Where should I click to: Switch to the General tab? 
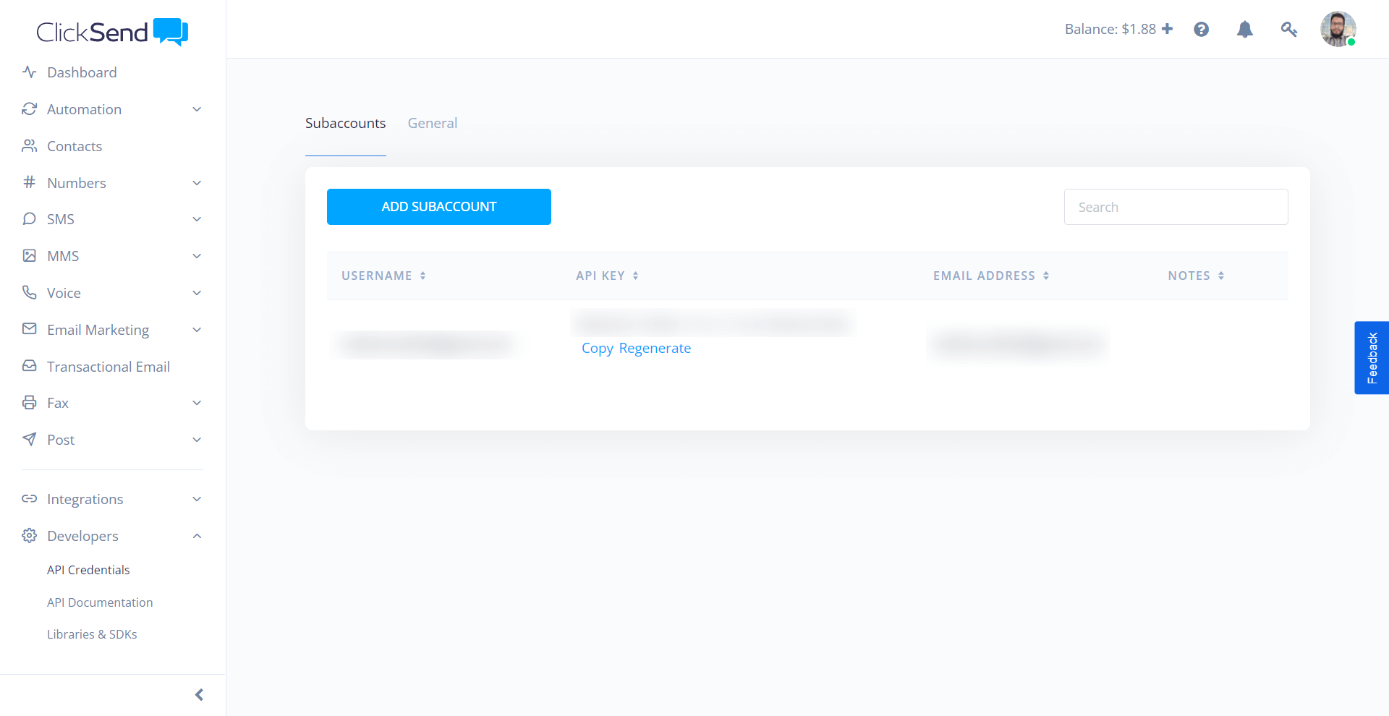432,123
